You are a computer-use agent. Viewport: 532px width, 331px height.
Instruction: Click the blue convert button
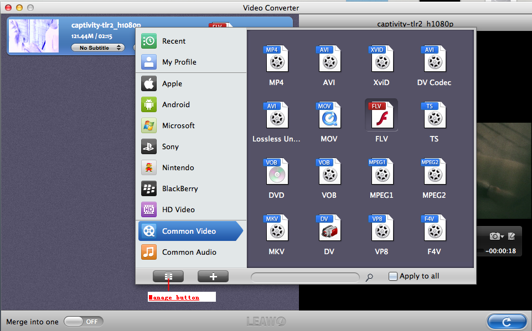(x=507, y=322)
